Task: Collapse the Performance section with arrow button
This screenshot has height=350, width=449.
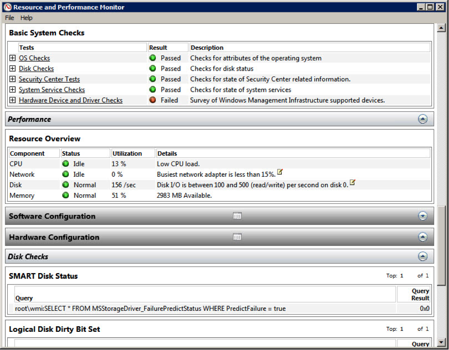Action: tap(423, 119)
